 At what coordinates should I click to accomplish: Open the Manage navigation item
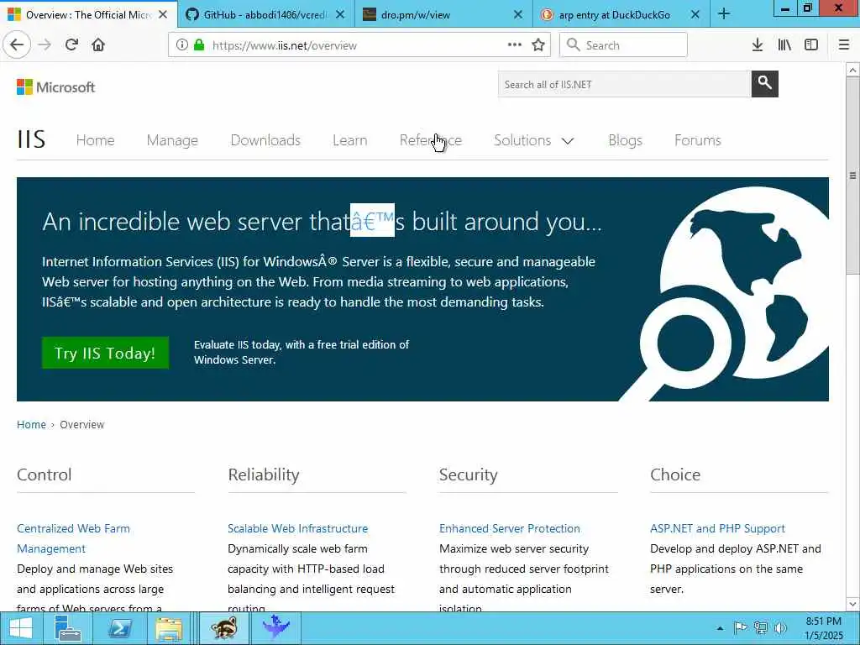(x=172, y=140)
